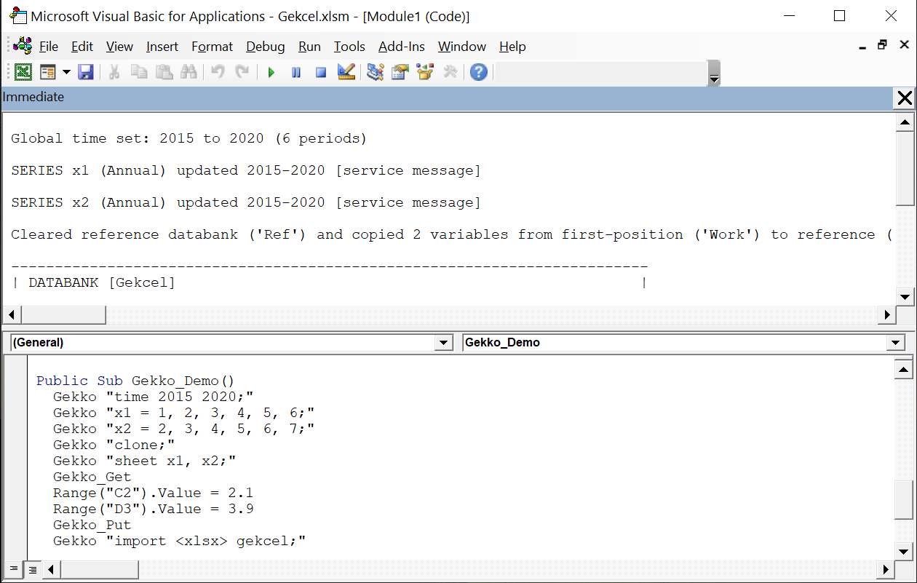Click the Copy icon

139,72
